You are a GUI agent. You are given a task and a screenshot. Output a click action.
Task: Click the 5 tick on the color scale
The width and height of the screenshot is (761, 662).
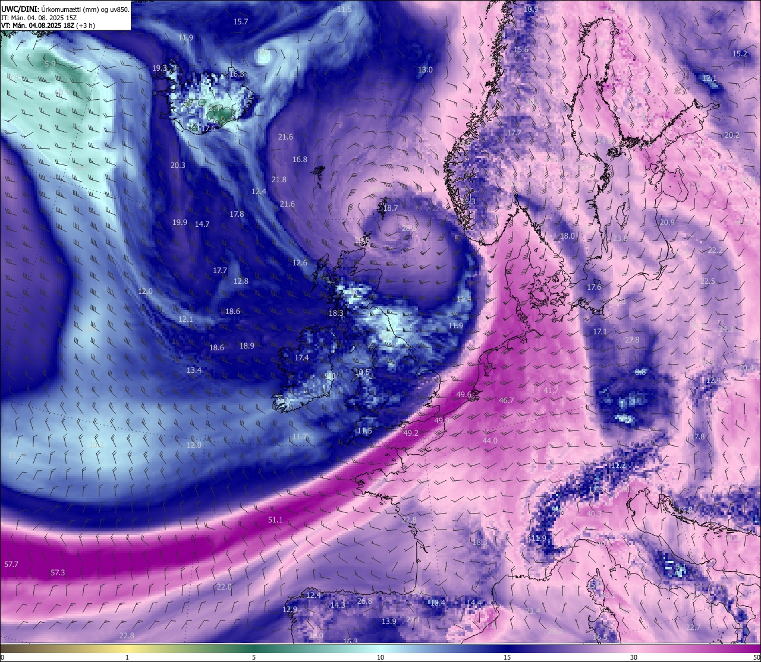(254, 657)
